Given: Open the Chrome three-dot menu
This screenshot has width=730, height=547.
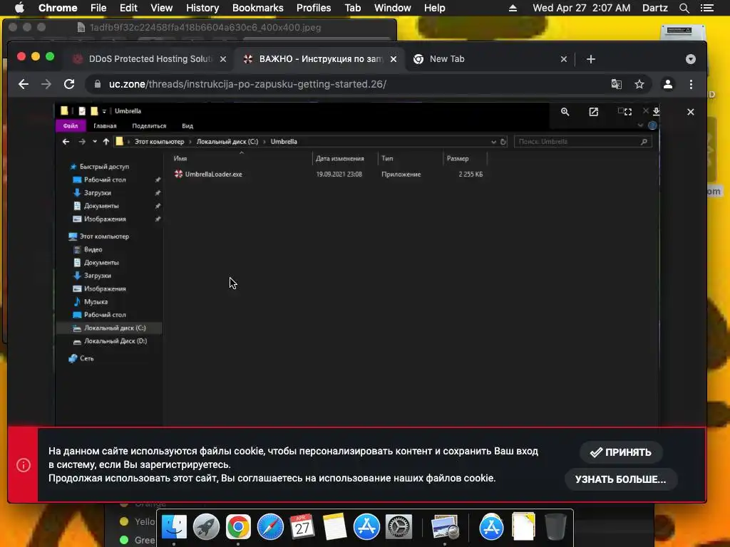Looking at the screenshot, I should point(691,84).
